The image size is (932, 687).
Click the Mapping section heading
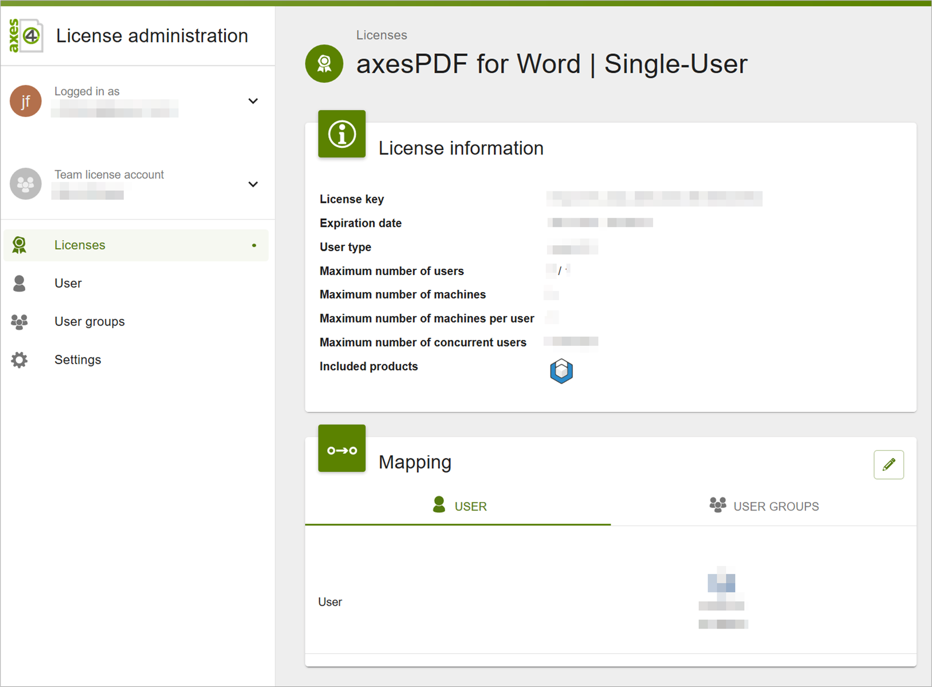(x=415, y=462)
